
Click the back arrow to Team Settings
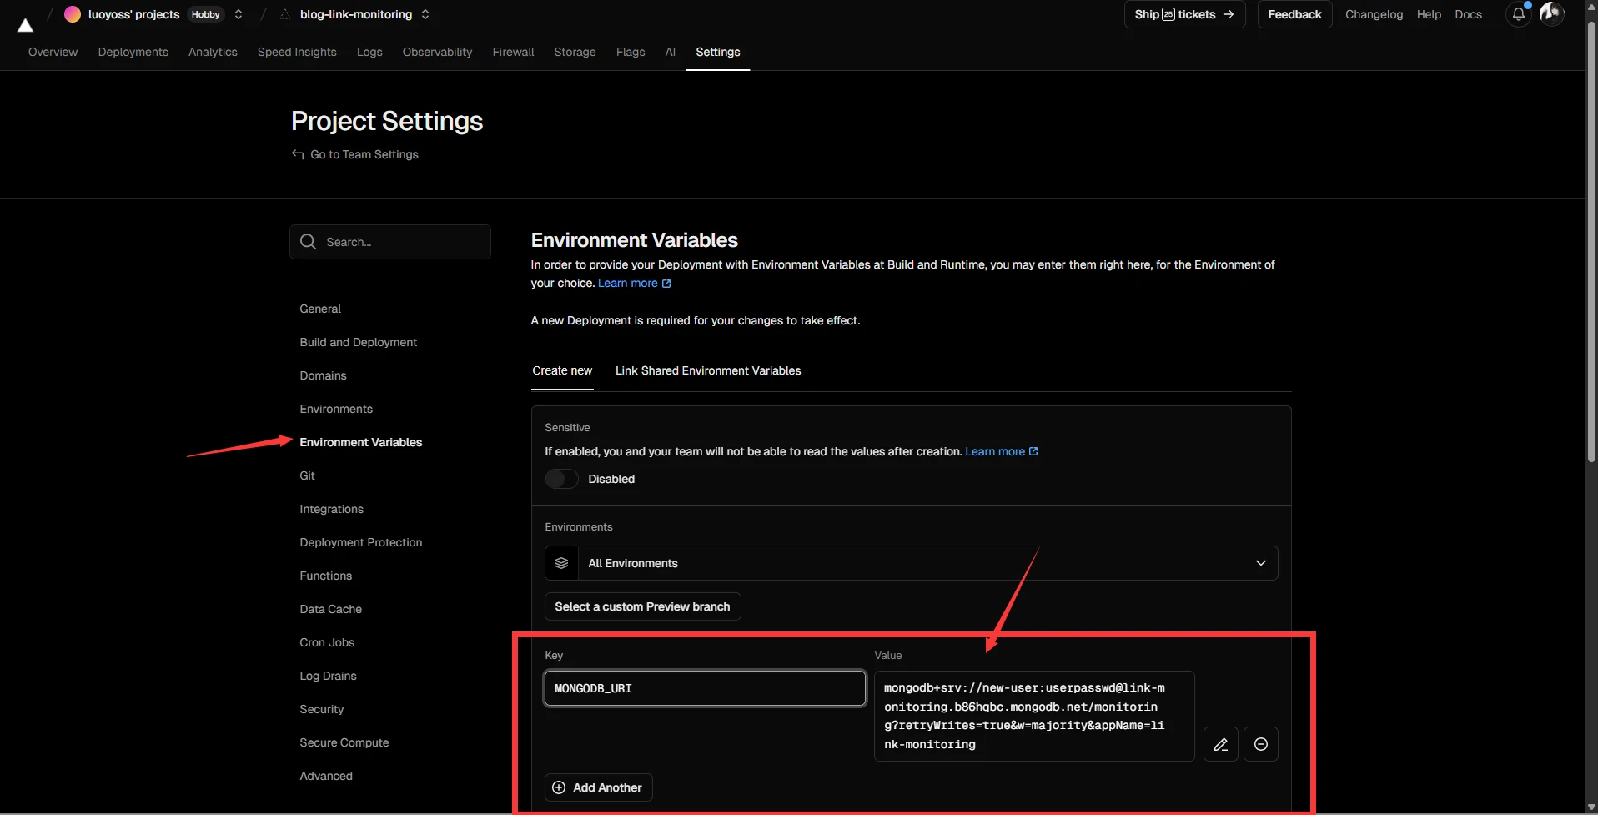click(298, 154)
